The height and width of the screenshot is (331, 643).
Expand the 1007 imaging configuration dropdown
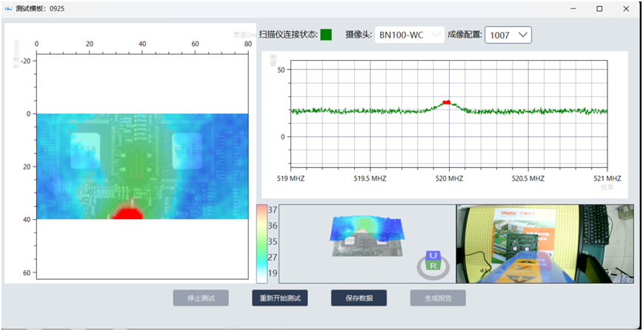pyautogui.click(x=508, y=35)
